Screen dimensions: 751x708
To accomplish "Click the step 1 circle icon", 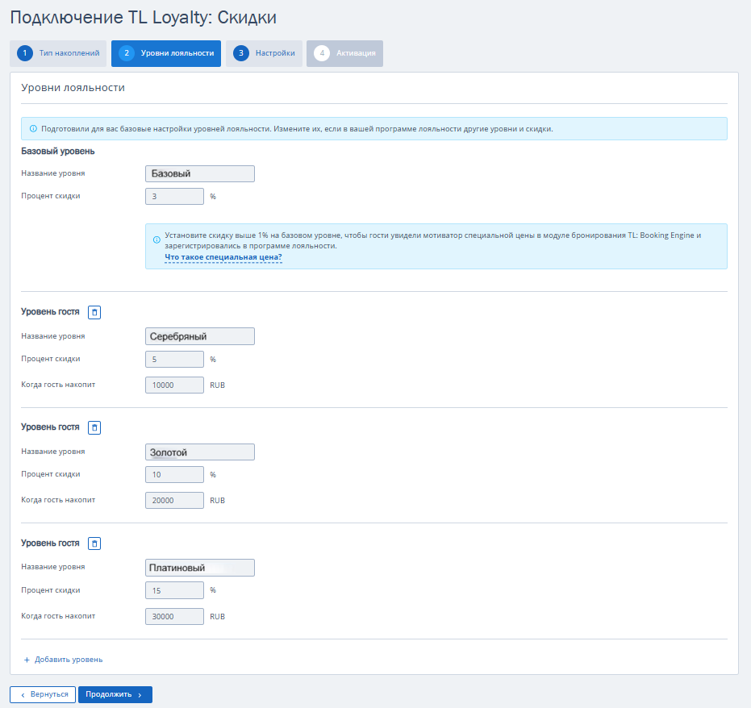I will click(x=24, y=53).
